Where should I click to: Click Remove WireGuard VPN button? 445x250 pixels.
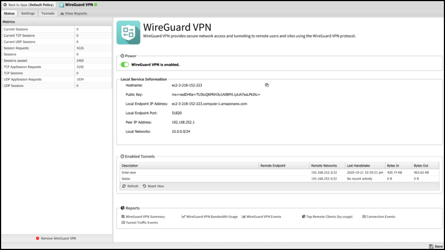[x=56, y=238]
